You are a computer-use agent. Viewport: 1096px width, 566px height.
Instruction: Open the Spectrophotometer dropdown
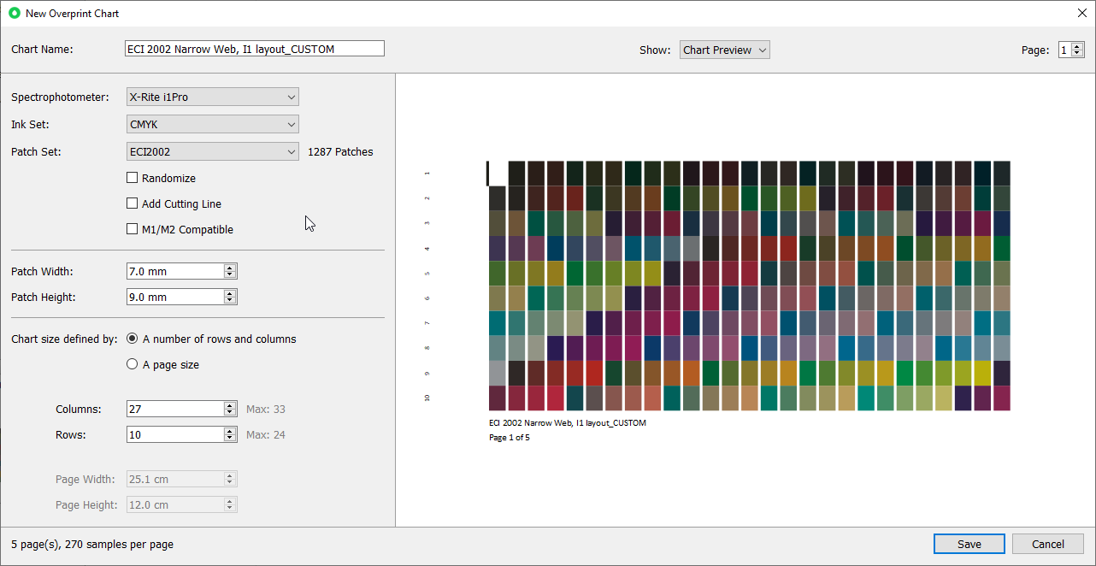(x=212, y=97)
